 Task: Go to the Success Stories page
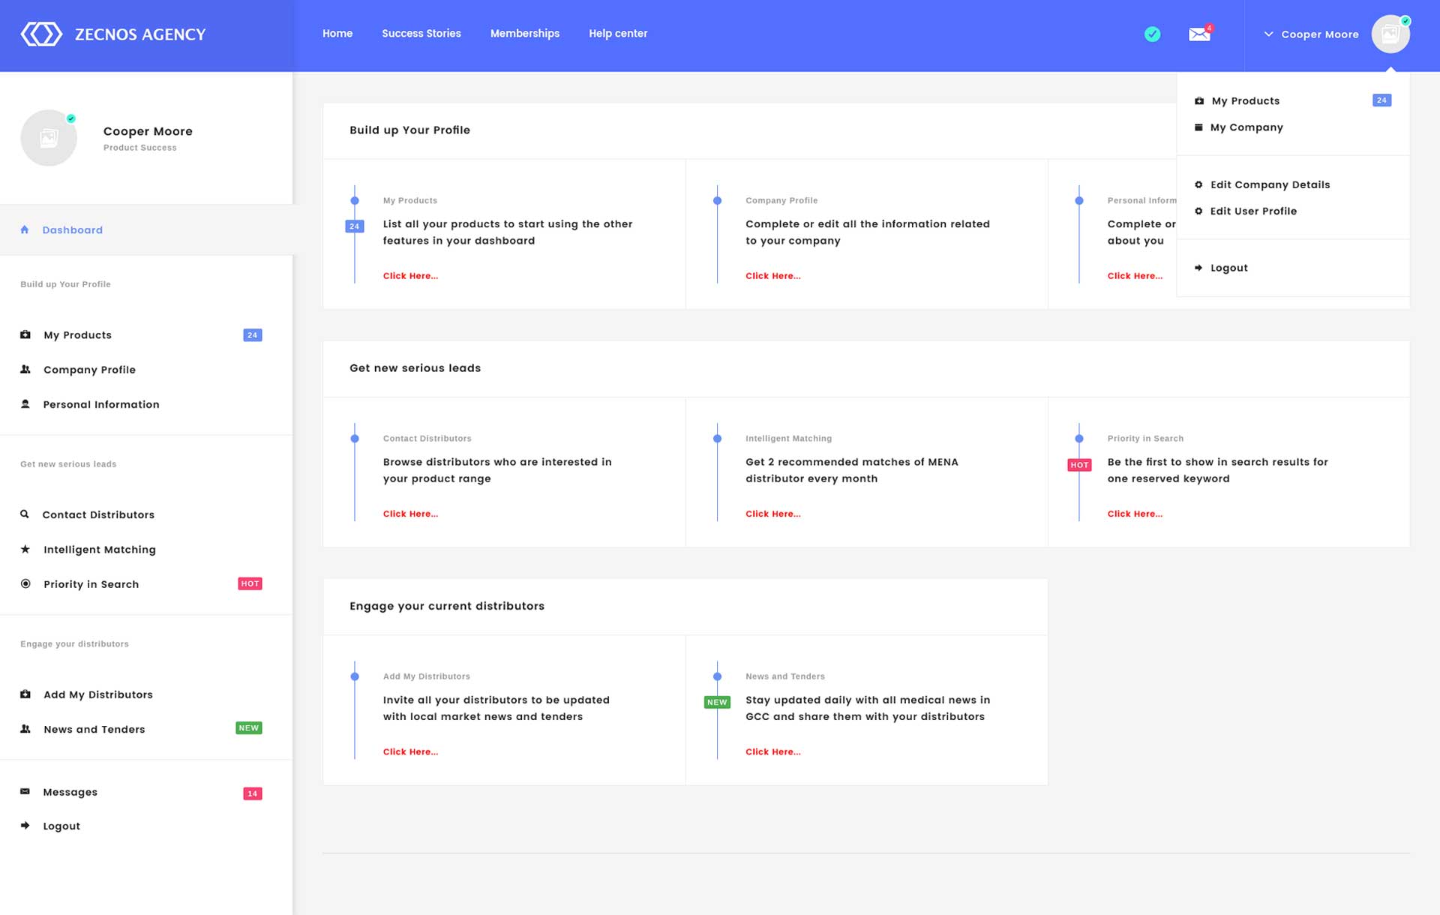pos(421,34)
